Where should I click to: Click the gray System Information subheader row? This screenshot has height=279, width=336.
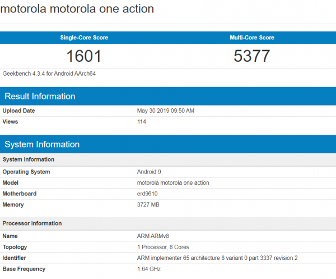168,159
